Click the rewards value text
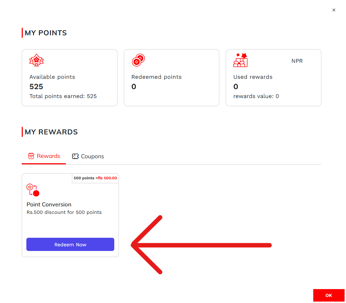This screenshot has width=346, height=303. pos(256,96)
